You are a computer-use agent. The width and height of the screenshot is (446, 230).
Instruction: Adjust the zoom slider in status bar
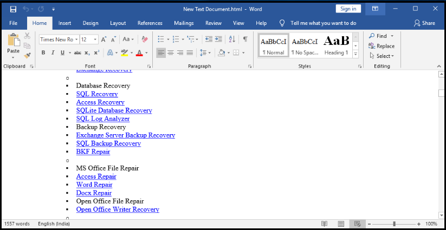[394, 224]
